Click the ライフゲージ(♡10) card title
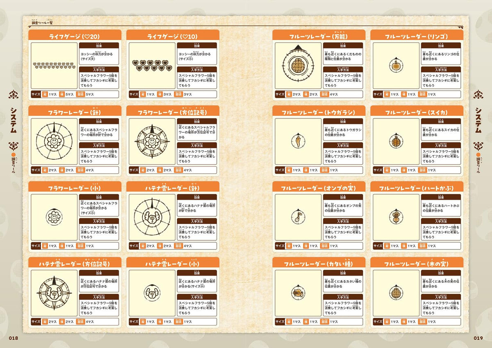This screenshot has width=492, height=348. point(173,36)
